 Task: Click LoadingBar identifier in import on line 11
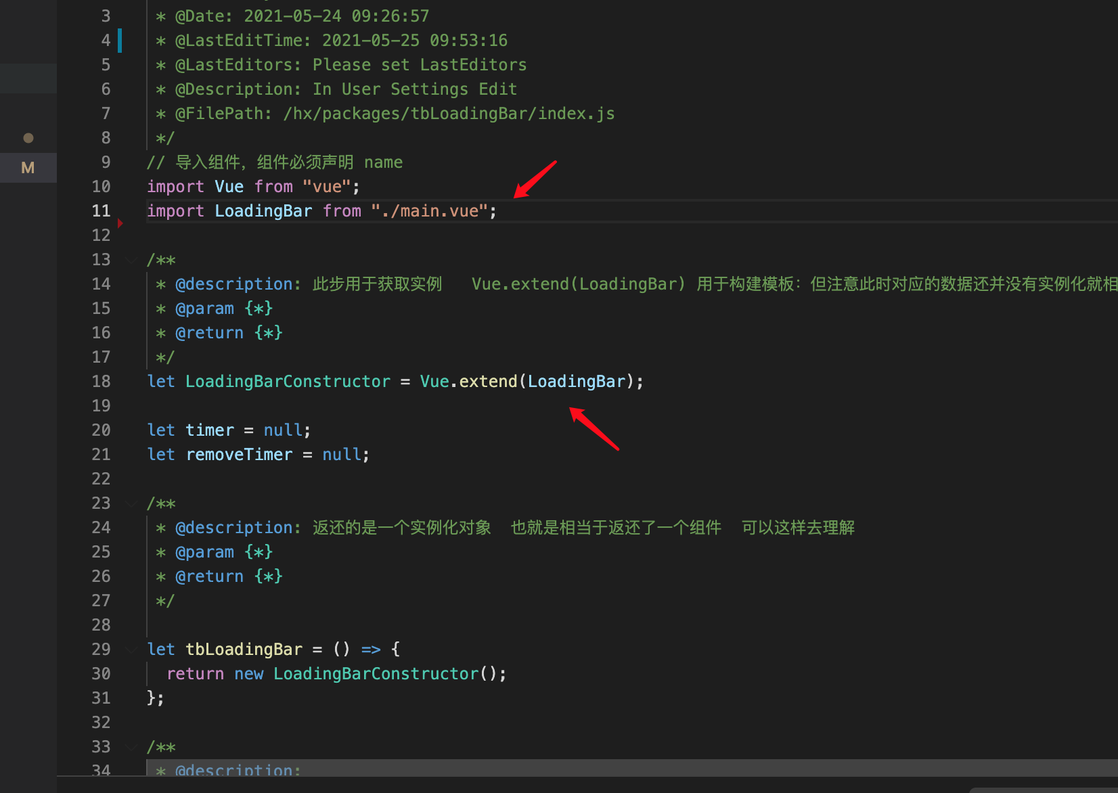coord(263,211)
